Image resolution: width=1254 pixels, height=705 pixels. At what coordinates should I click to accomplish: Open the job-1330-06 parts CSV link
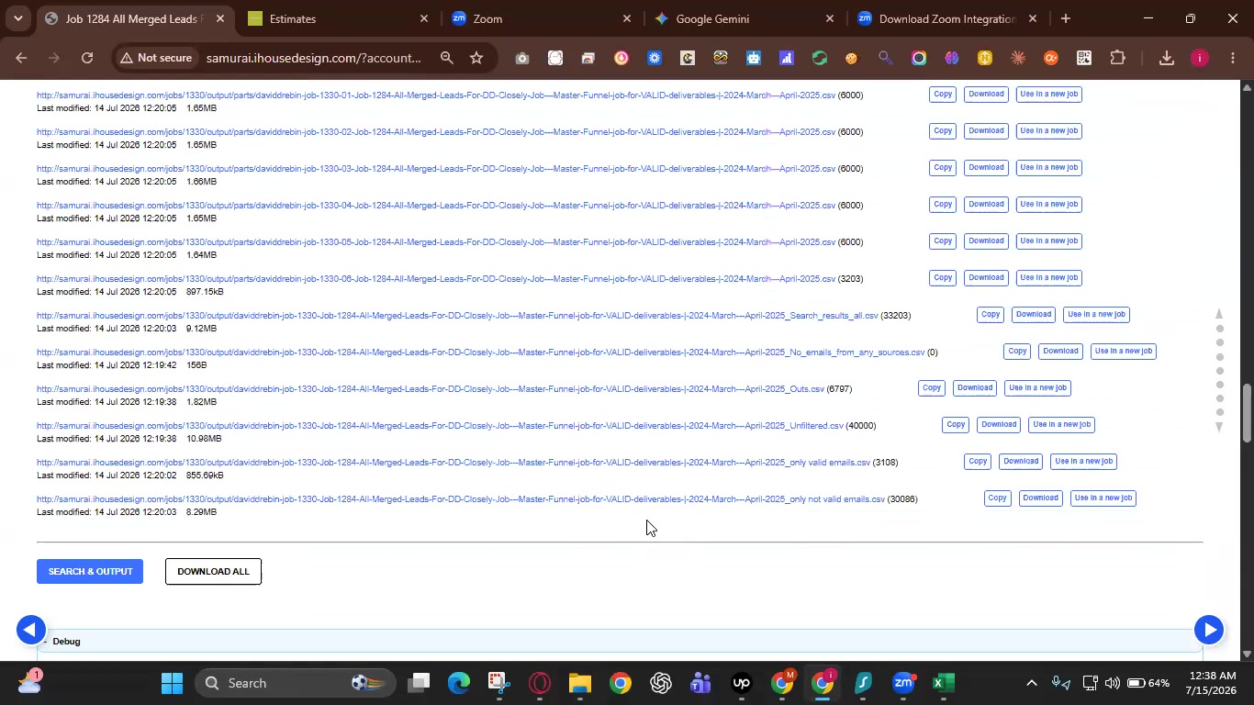(x=436, y=279)
